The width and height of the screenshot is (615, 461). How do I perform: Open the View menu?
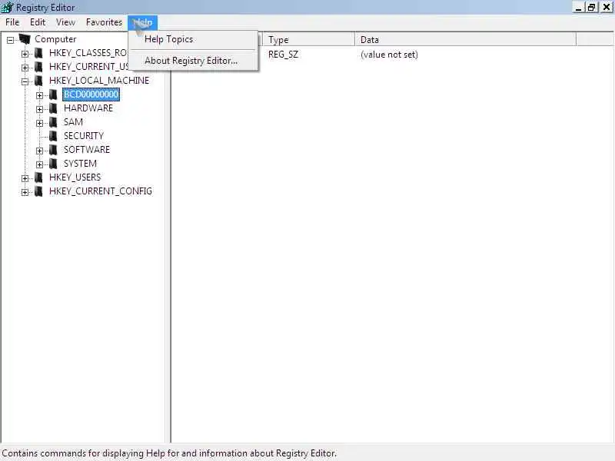65,22
